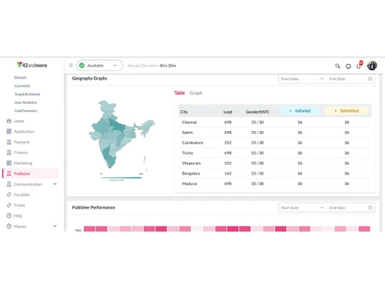Click Start date in Publisher Performance
This screenshot has width=385, height=289.
[290, 208]
